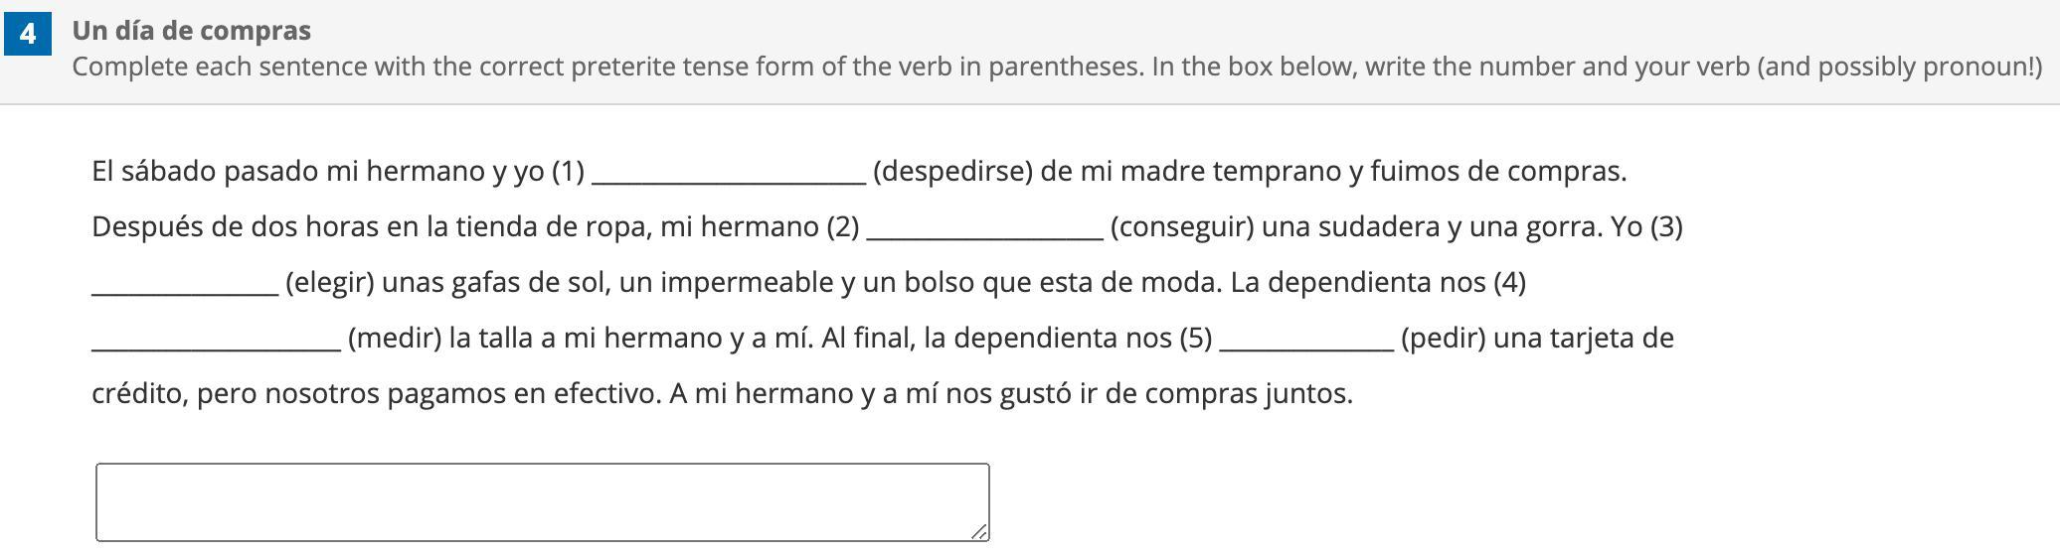The height and width of the screenshot is (557, 2060).
Task: Click the blue number 4 badge
Action: tap(28, 34)
